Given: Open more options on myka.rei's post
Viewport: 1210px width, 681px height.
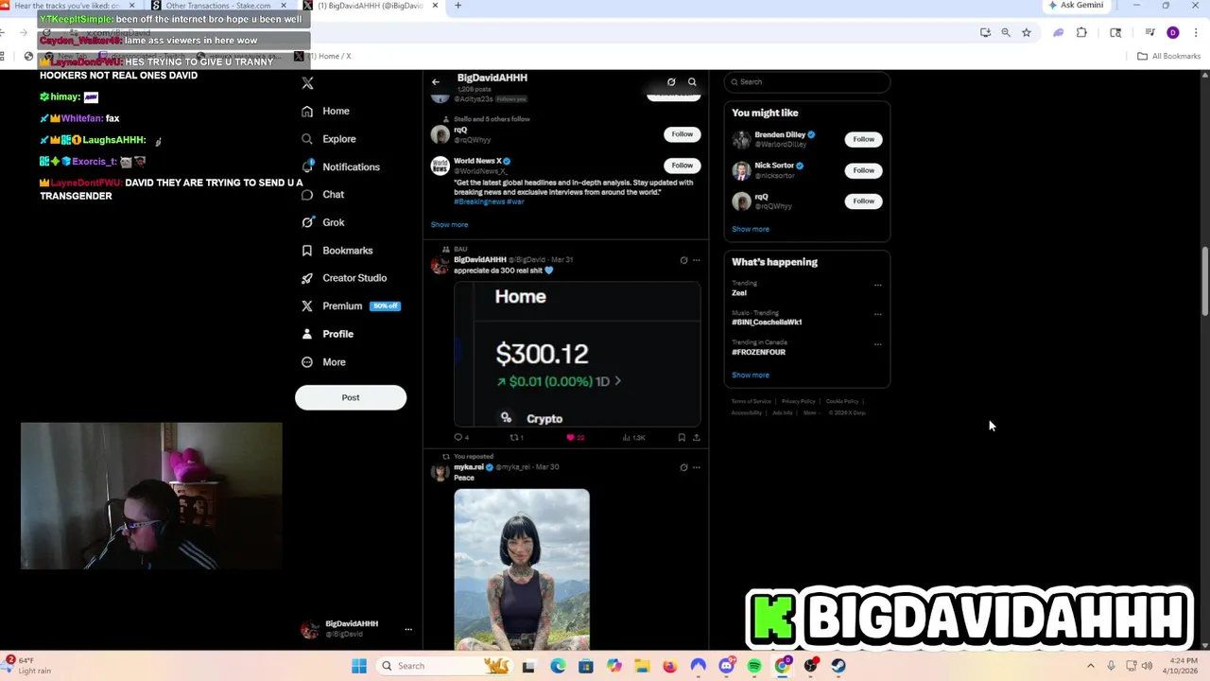Looking at the screenshot, I should (x=697, y=467).
